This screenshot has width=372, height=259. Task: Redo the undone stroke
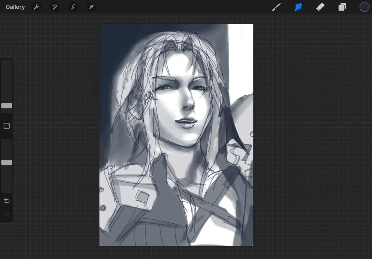pos(7,214)
